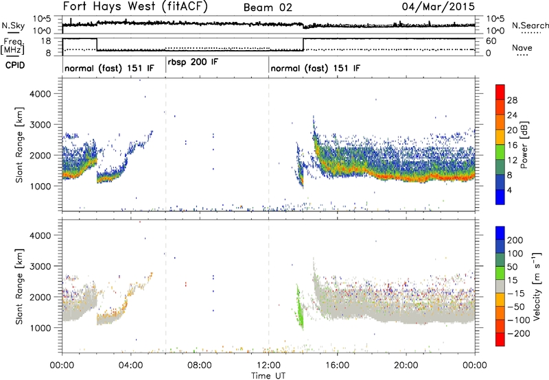Click the '08:00' time tick label
This screenshot has height=380, width=549.
(200, 366)
